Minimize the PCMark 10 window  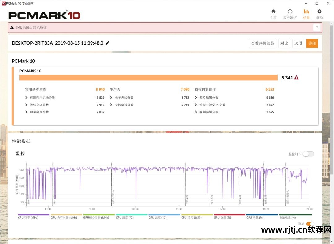(306, 3)
